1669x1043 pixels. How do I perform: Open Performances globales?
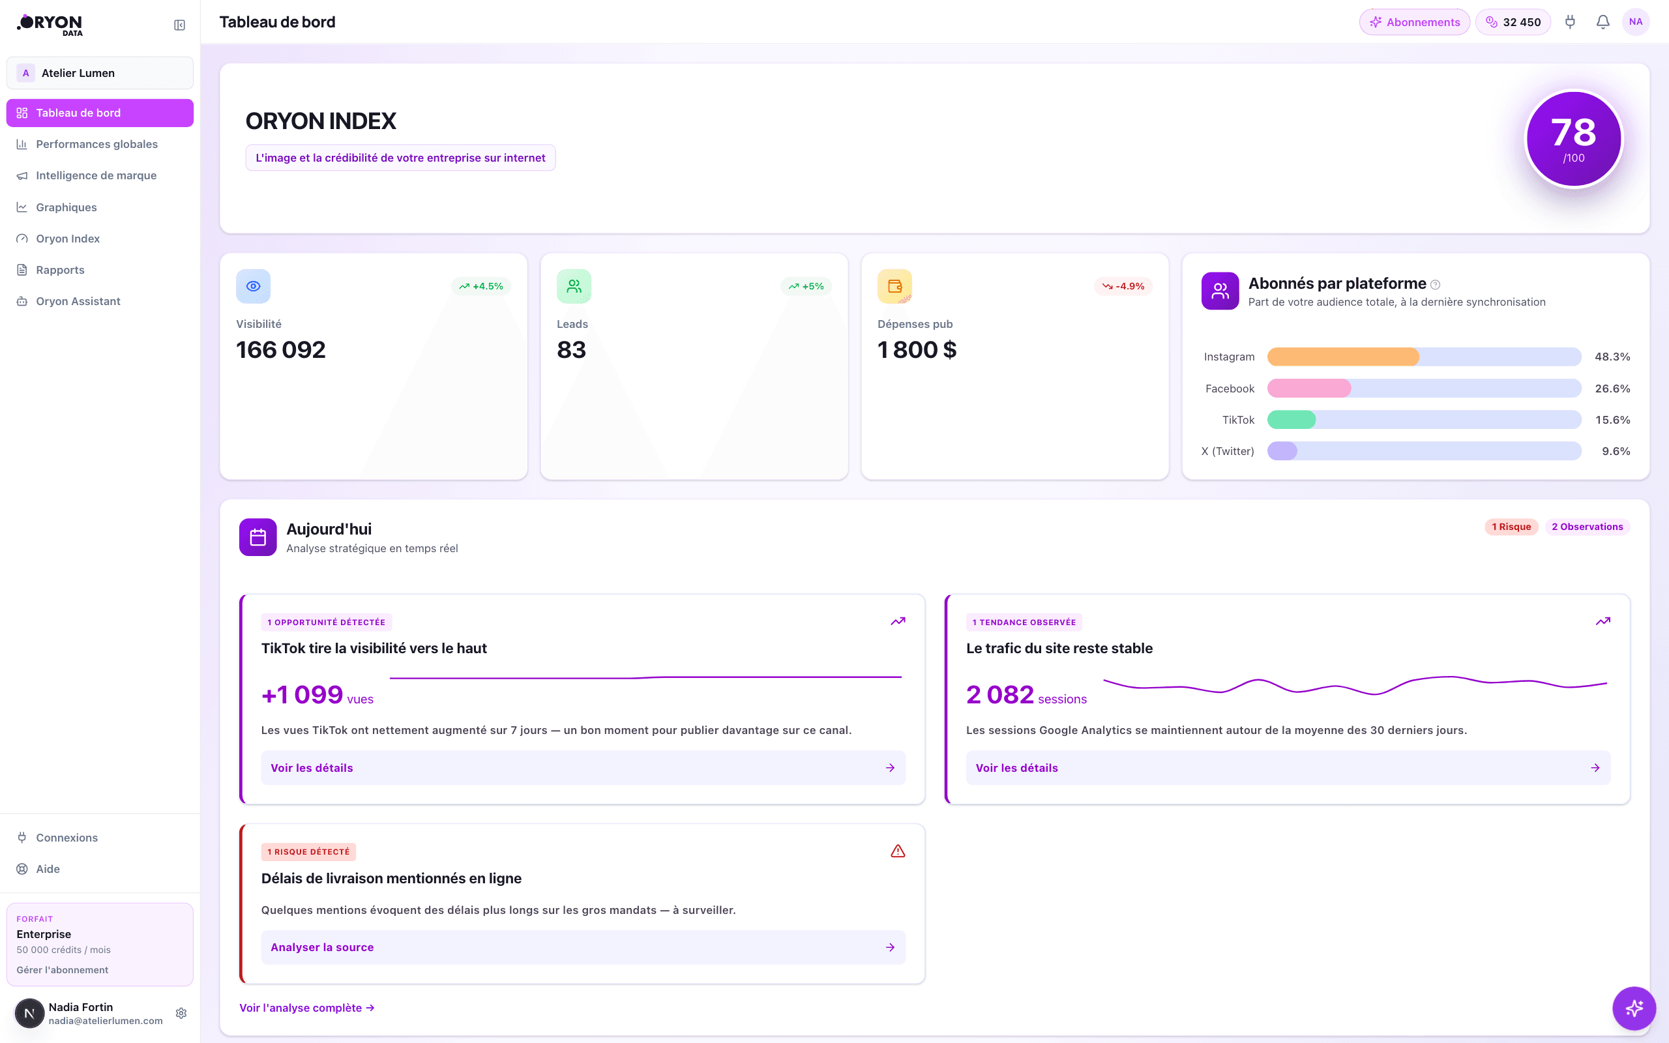[x=100, y=144]
